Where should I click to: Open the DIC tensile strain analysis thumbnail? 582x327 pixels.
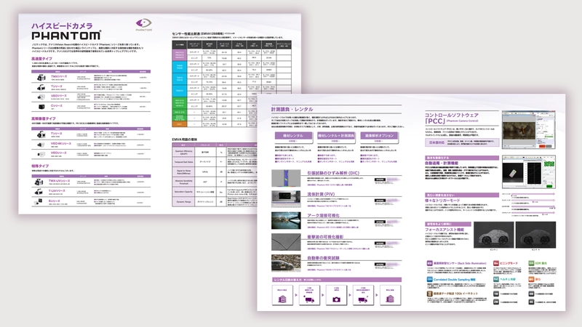click(286, 178)
